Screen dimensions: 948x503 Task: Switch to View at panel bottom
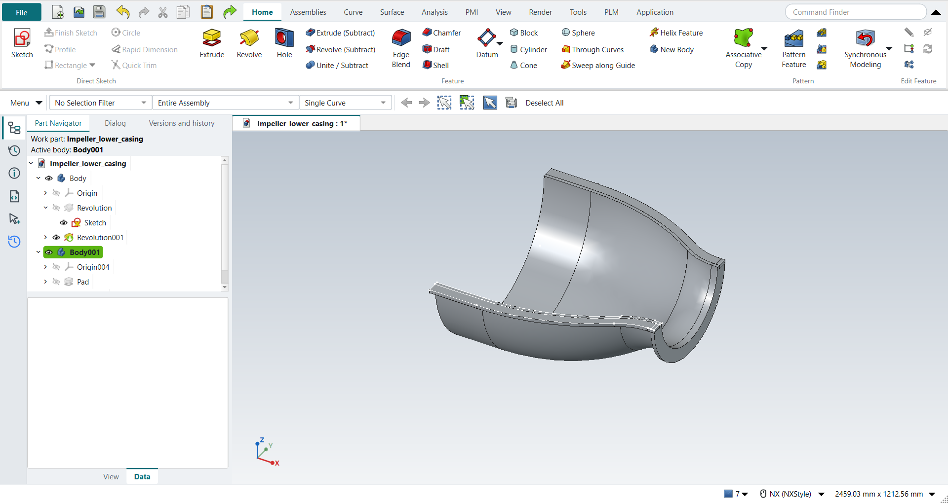[x=111, y=476]
